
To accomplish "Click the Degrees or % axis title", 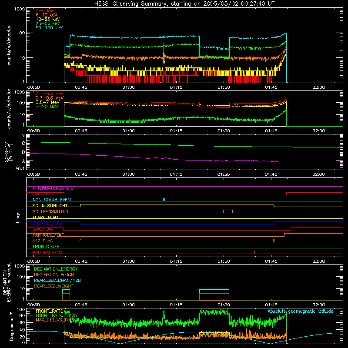I will 11,326.
